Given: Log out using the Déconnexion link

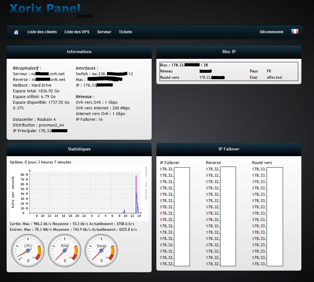Looking at the screenshot, I should (x=271, y=32).
